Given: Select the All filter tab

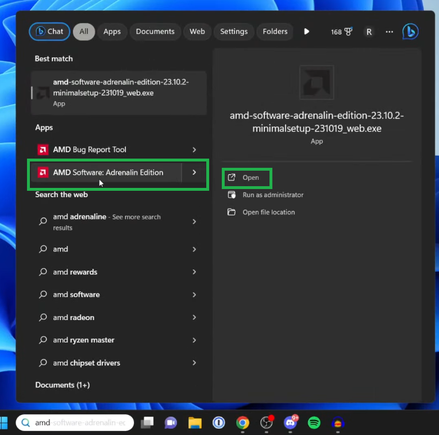Looking at the screenshot, I should tap(84, 32).
